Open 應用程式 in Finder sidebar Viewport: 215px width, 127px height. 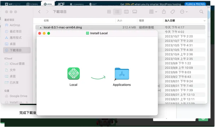pos(15,38)
